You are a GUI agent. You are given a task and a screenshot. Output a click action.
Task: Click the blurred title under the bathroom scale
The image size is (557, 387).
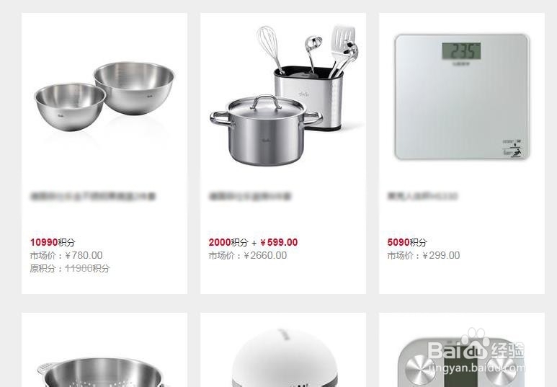click(422, 196)
